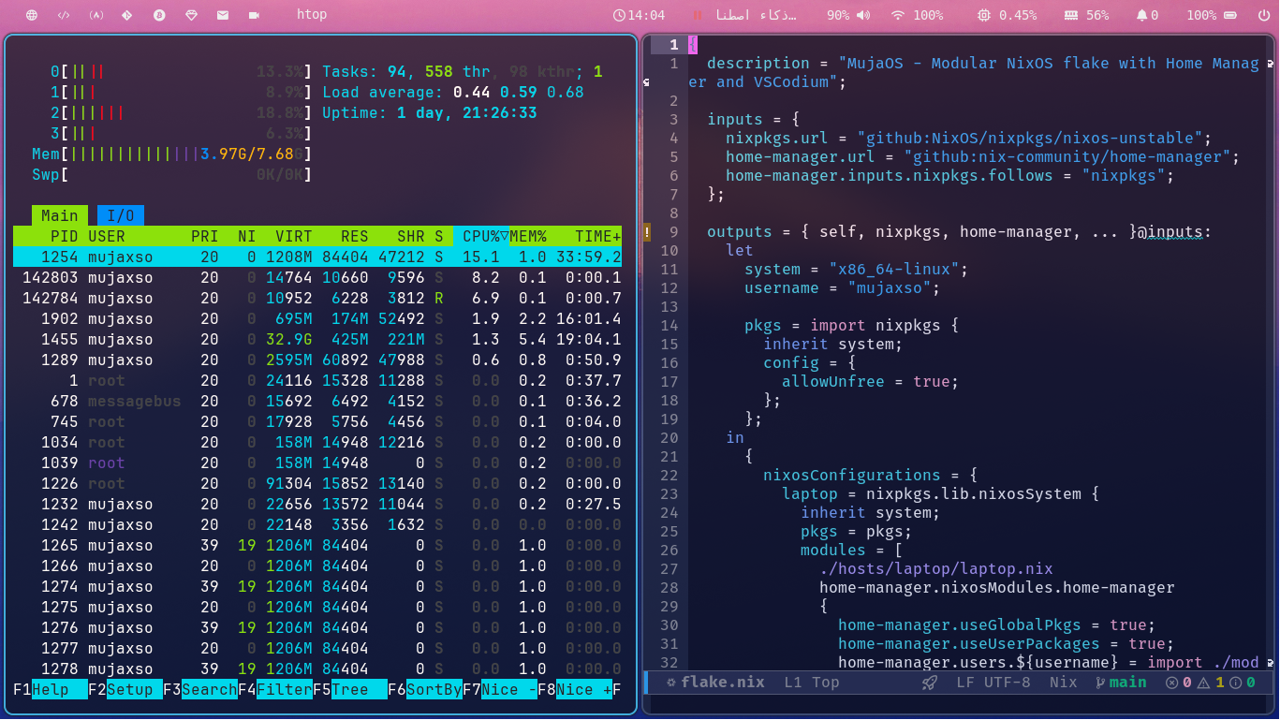Mute audio via the 90% volume speaker
Screen dimensions: 1280x720
click(x=861, y=15)
